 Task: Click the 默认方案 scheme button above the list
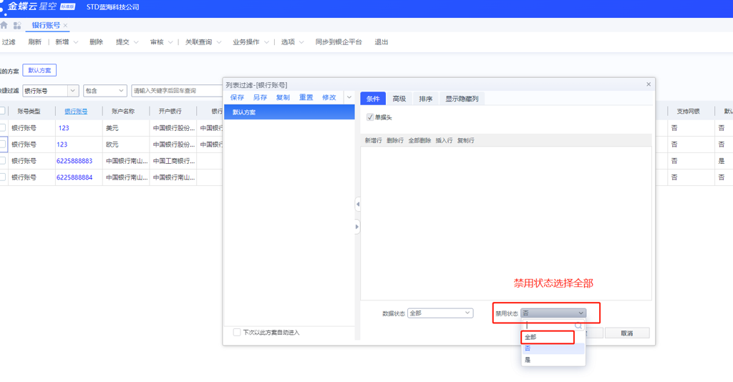click(x=39, y=70)
